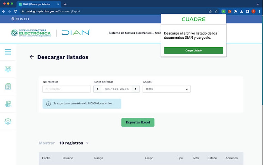Click the user validation icon in sidebar
Image resolution: width=263 pixels, height=165 pixels.
tap(8, 104)
